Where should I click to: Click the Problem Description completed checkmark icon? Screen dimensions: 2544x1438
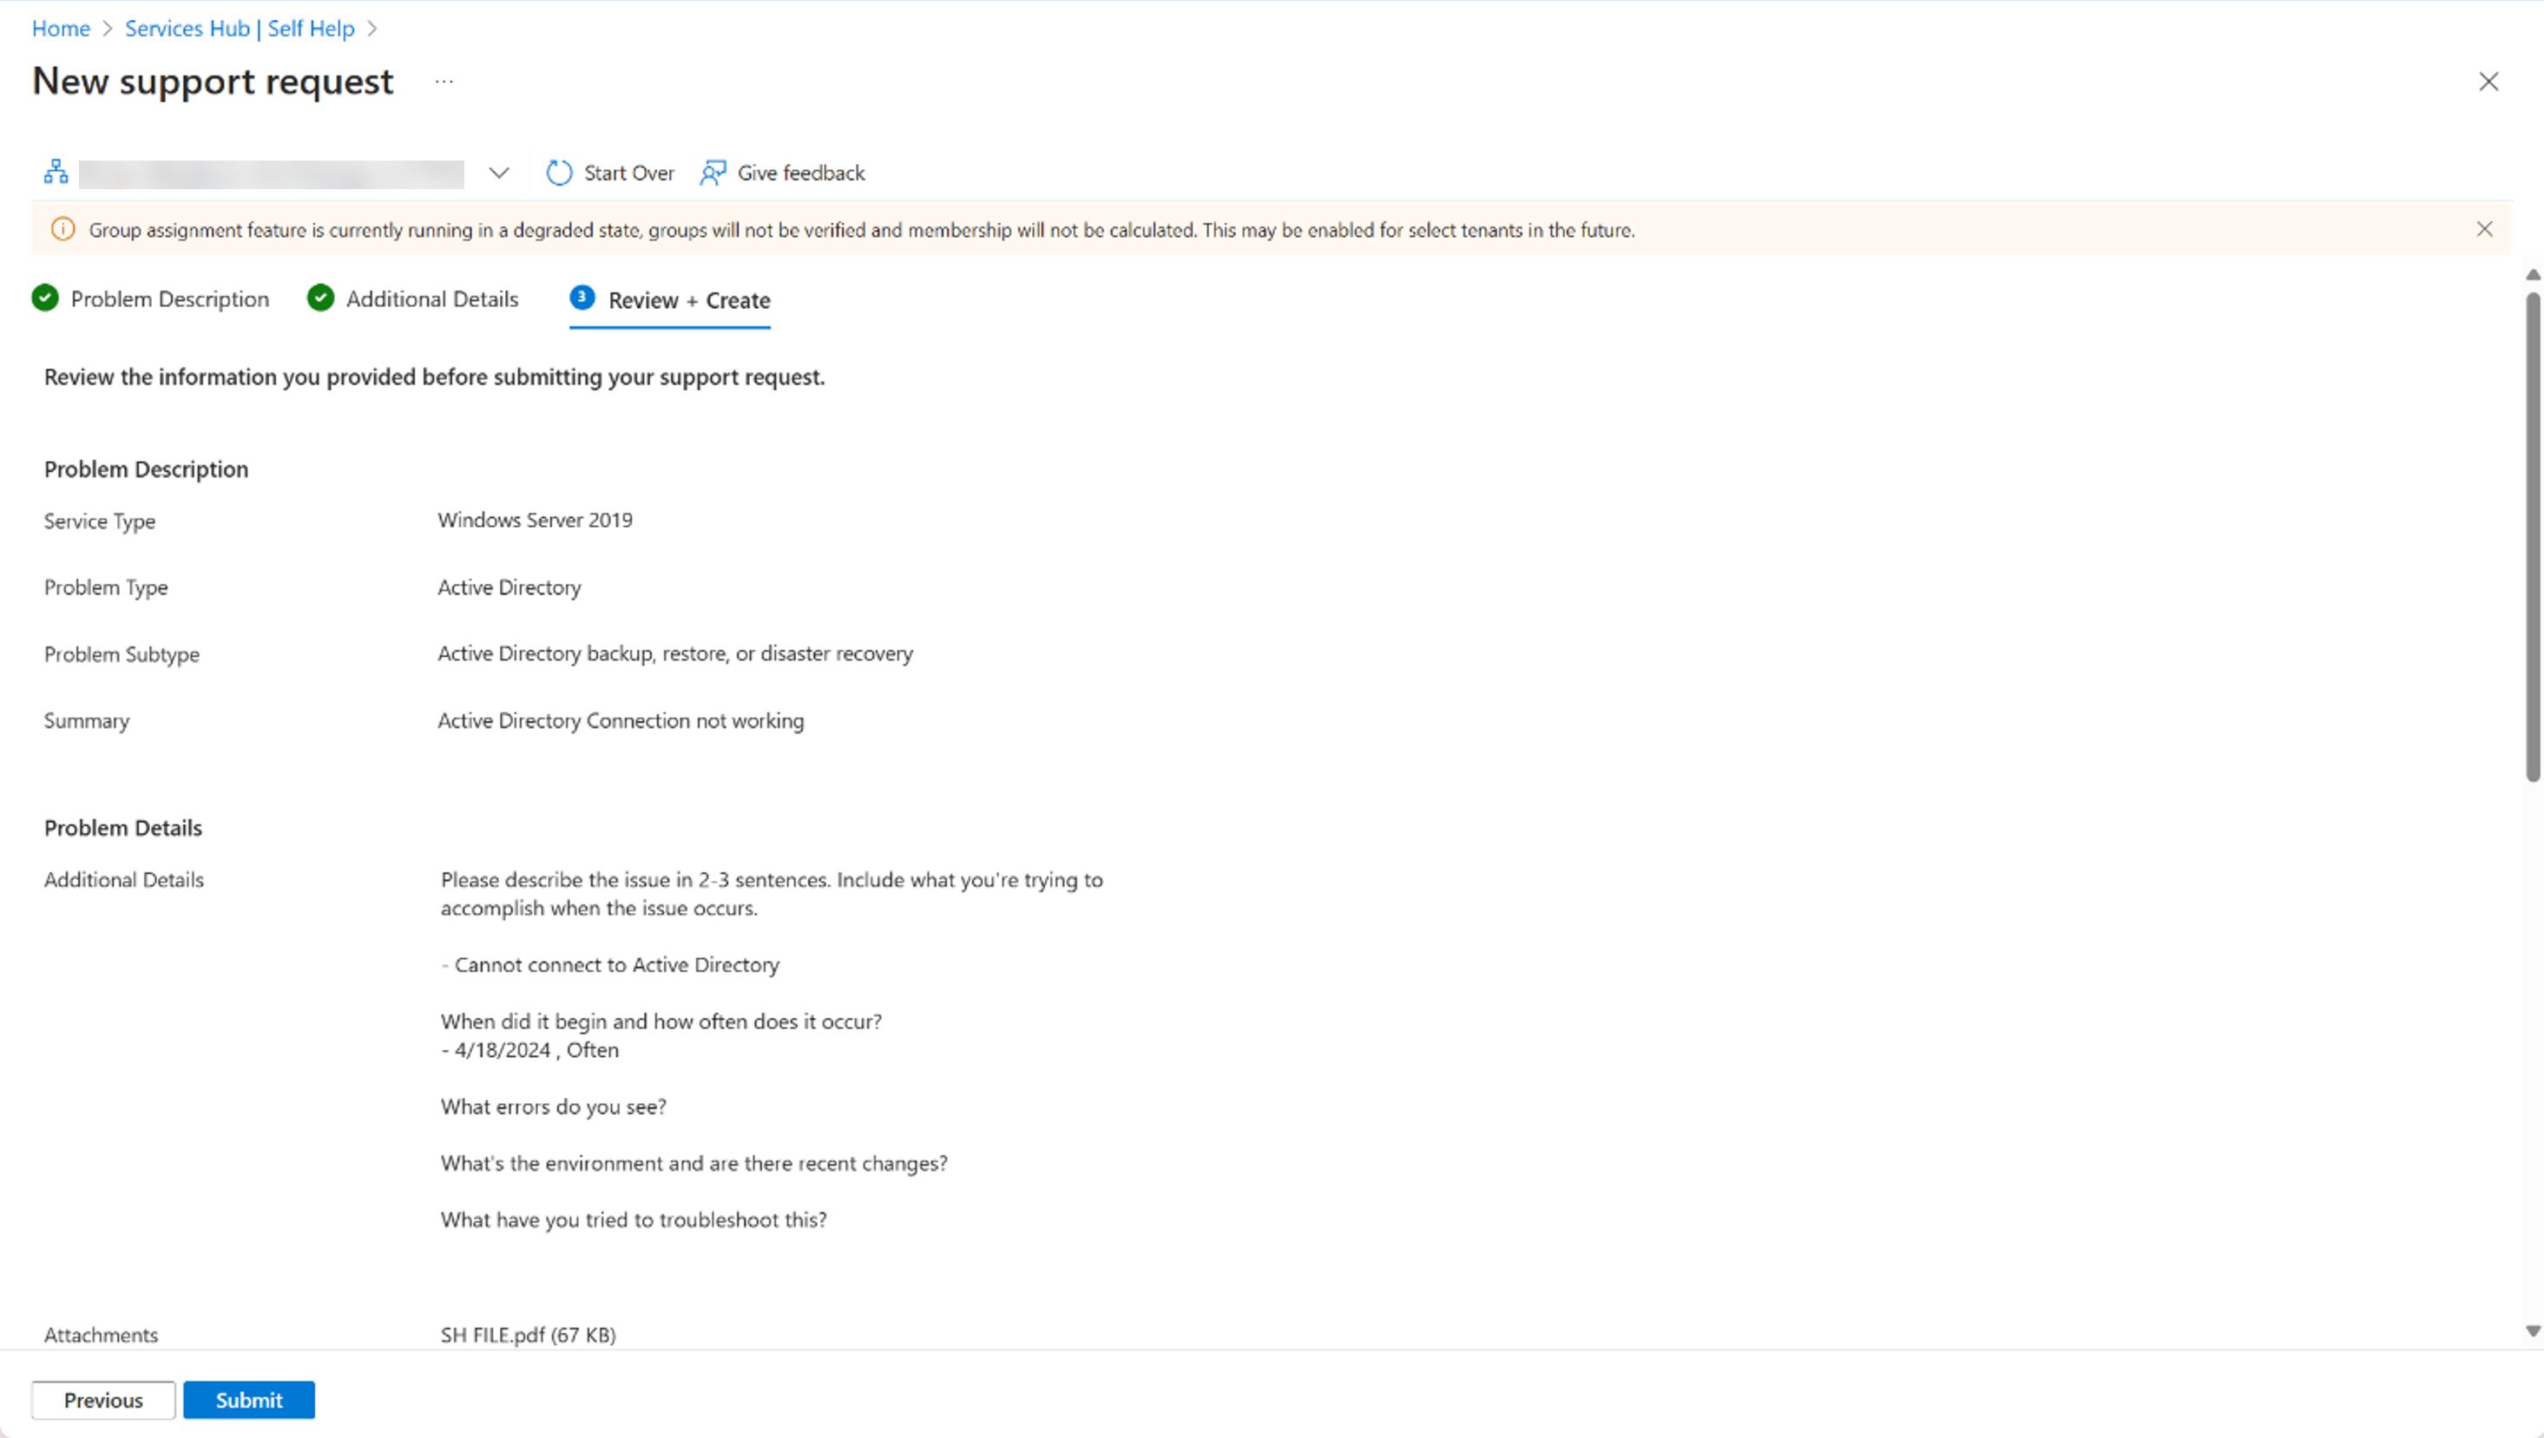point(45,299)
